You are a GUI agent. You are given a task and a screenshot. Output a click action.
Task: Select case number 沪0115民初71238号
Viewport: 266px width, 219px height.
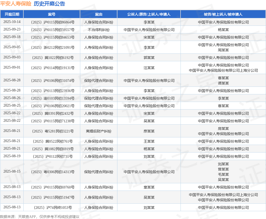53,121
